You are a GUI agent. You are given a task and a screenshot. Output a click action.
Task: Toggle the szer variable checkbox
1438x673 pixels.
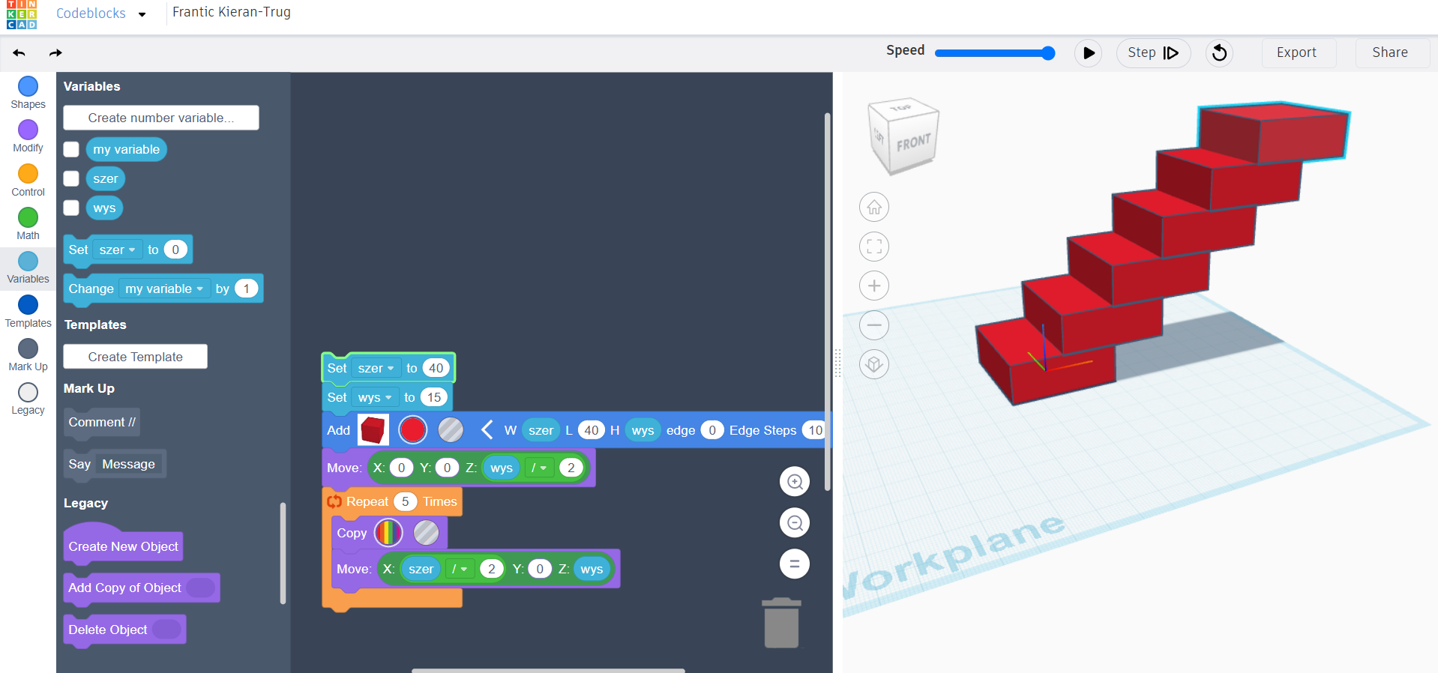[71, 178]
